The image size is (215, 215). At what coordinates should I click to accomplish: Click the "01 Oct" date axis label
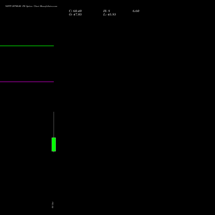[52, 205]
